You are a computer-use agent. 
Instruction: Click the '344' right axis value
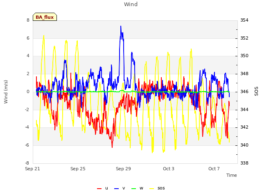point(244,110)
